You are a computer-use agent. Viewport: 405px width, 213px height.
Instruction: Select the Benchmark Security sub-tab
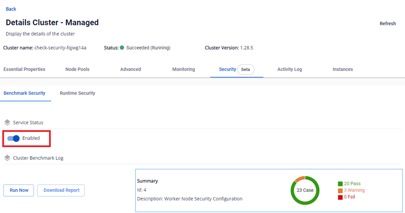[x=25, y=93]
